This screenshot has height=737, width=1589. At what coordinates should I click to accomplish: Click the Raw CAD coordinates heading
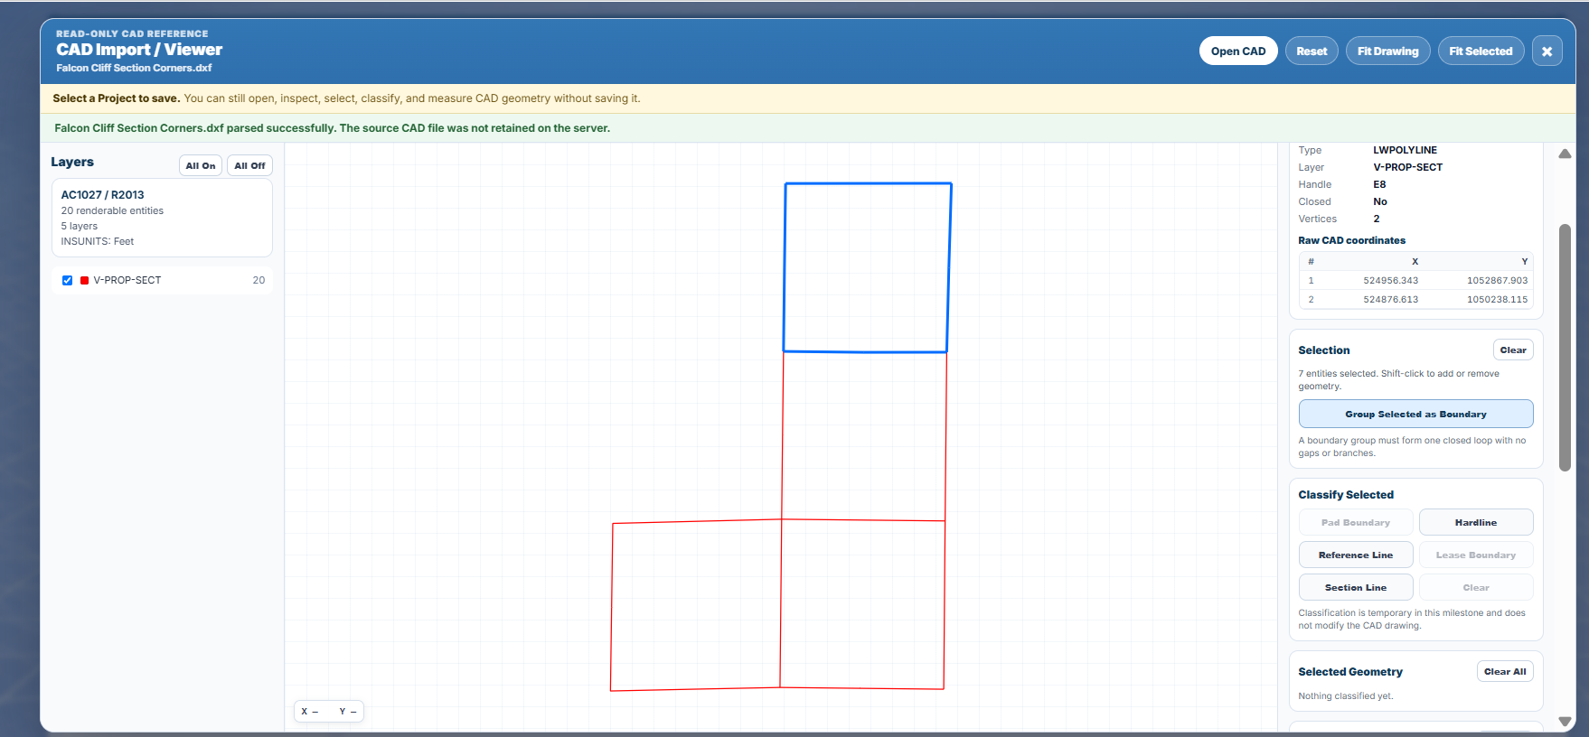(x=1351, y=240)
